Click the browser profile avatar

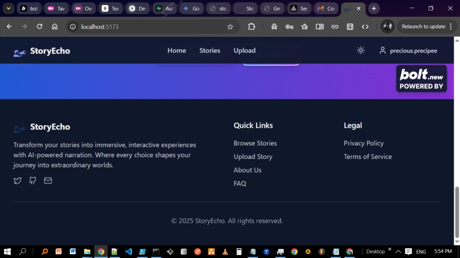tap(388, 27)
